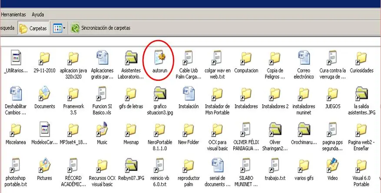
Task: Select the Miscelanea folder shortcut
Action: click(16, 130)
